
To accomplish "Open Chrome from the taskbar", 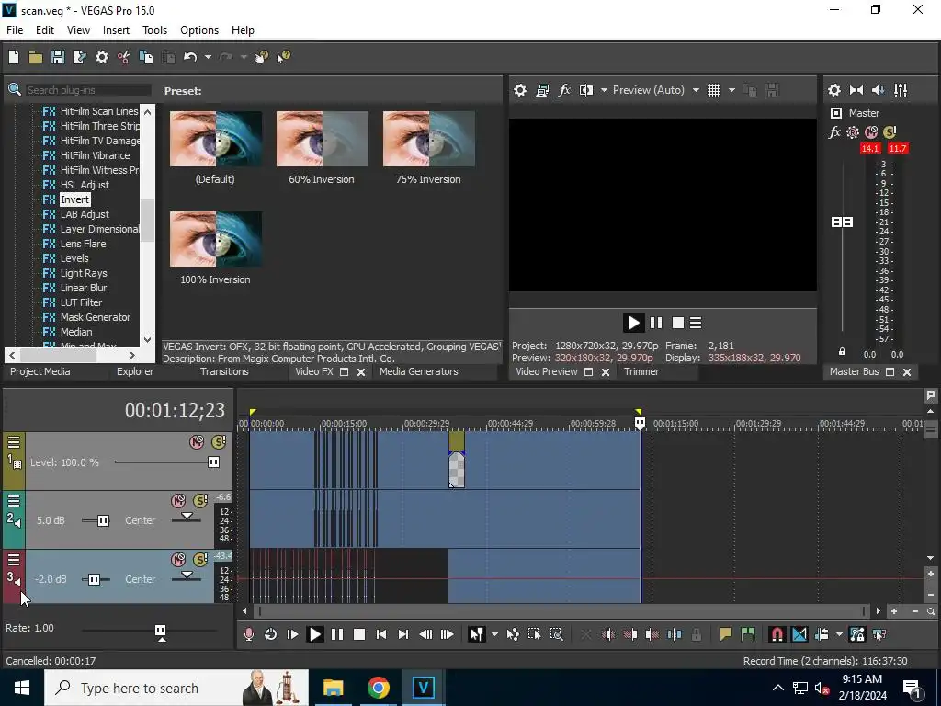I will click(378, 688).
